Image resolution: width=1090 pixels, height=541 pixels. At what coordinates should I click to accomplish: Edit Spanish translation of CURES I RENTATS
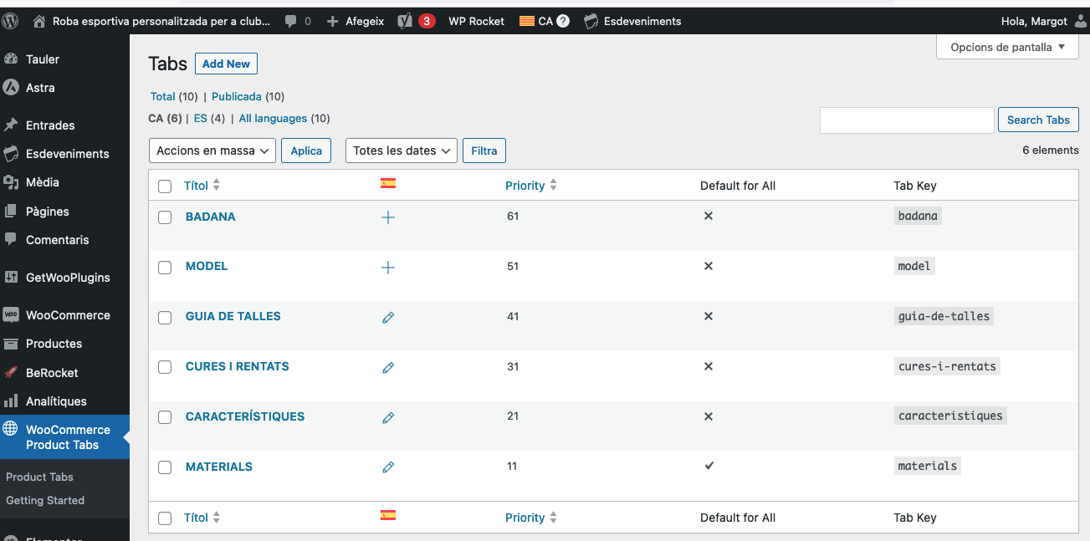(388, 368)
